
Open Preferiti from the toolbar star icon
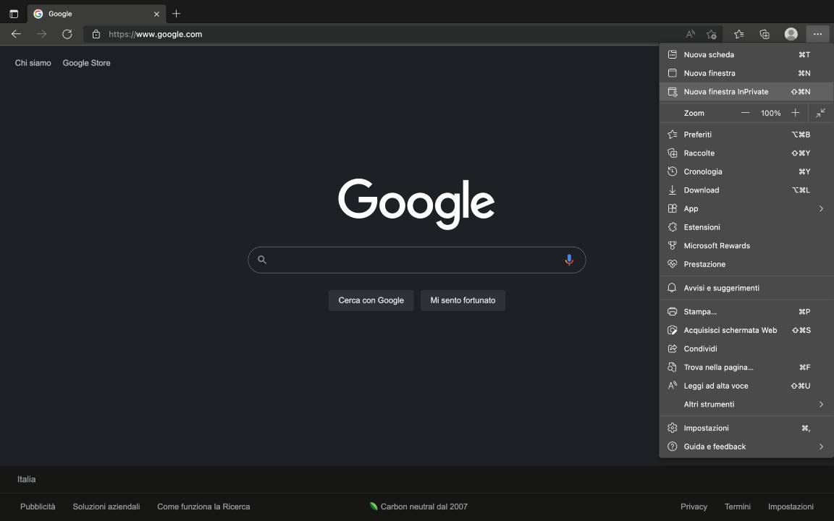tap(738, 34)
